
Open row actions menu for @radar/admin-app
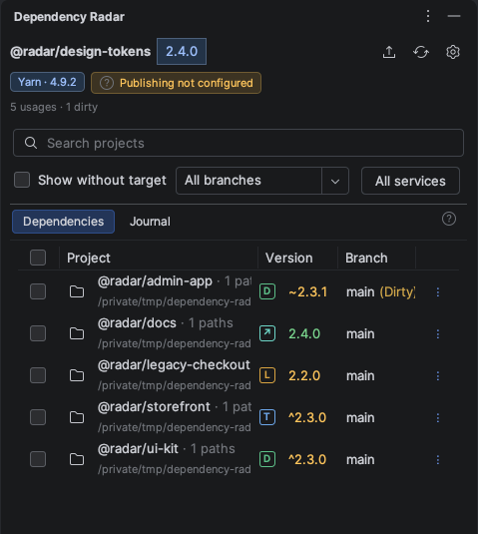(438, 291)
